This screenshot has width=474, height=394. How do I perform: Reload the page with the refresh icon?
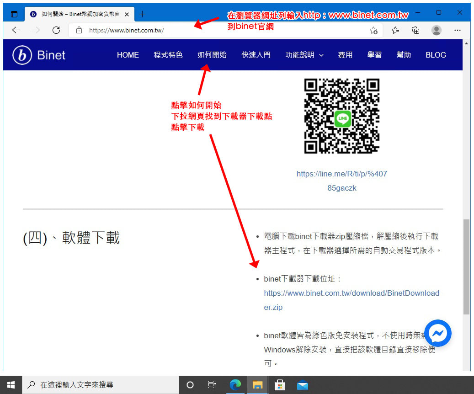(x=56, y=30)
